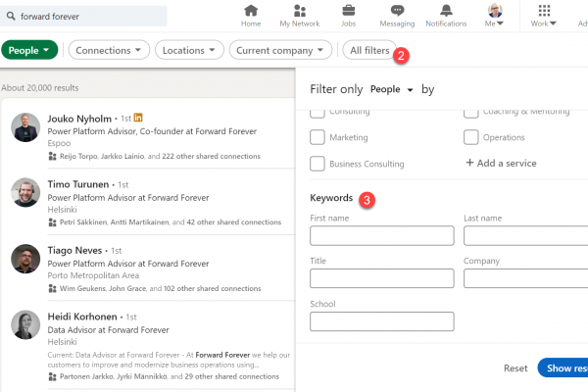Click the search magnifier icon

(x=11, y=16)
